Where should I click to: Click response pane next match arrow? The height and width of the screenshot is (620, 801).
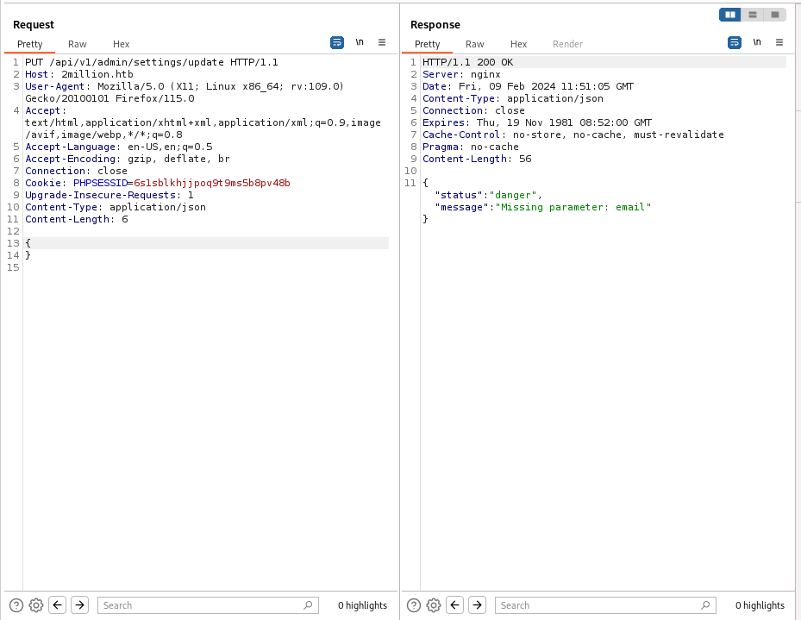click(477, 605)
